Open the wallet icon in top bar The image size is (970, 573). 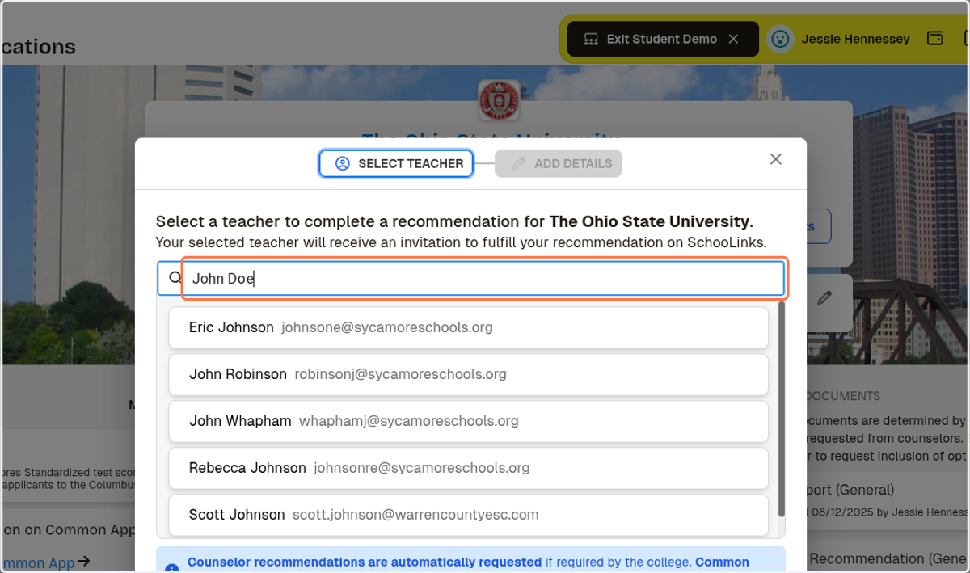pos(934,38)
